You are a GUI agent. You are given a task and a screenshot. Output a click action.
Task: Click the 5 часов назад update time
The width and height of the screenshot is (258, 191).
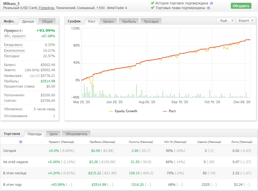[x=44, y=109]
